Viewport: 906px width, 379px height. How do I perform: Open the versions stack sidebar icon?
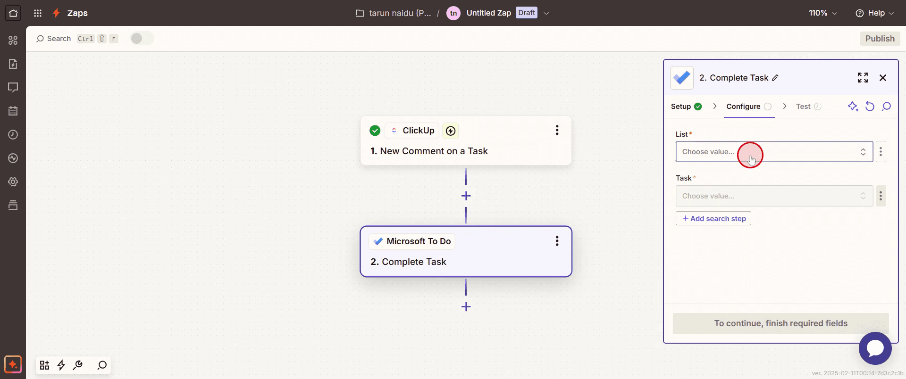click(13, 206)
